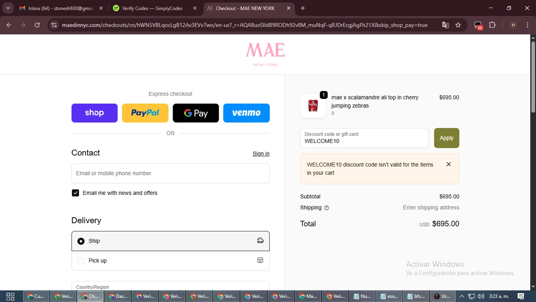Bookmark this page with star icon

point(458,25)
